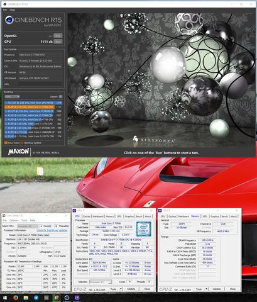This screenshot has width=257, height=302.
Task: Select the ranking entry scoring 1096
Action: click(x=33, y=111)
